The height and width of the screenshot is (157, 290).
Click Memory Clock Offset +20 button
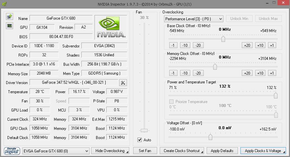click(x=247, y=73)
